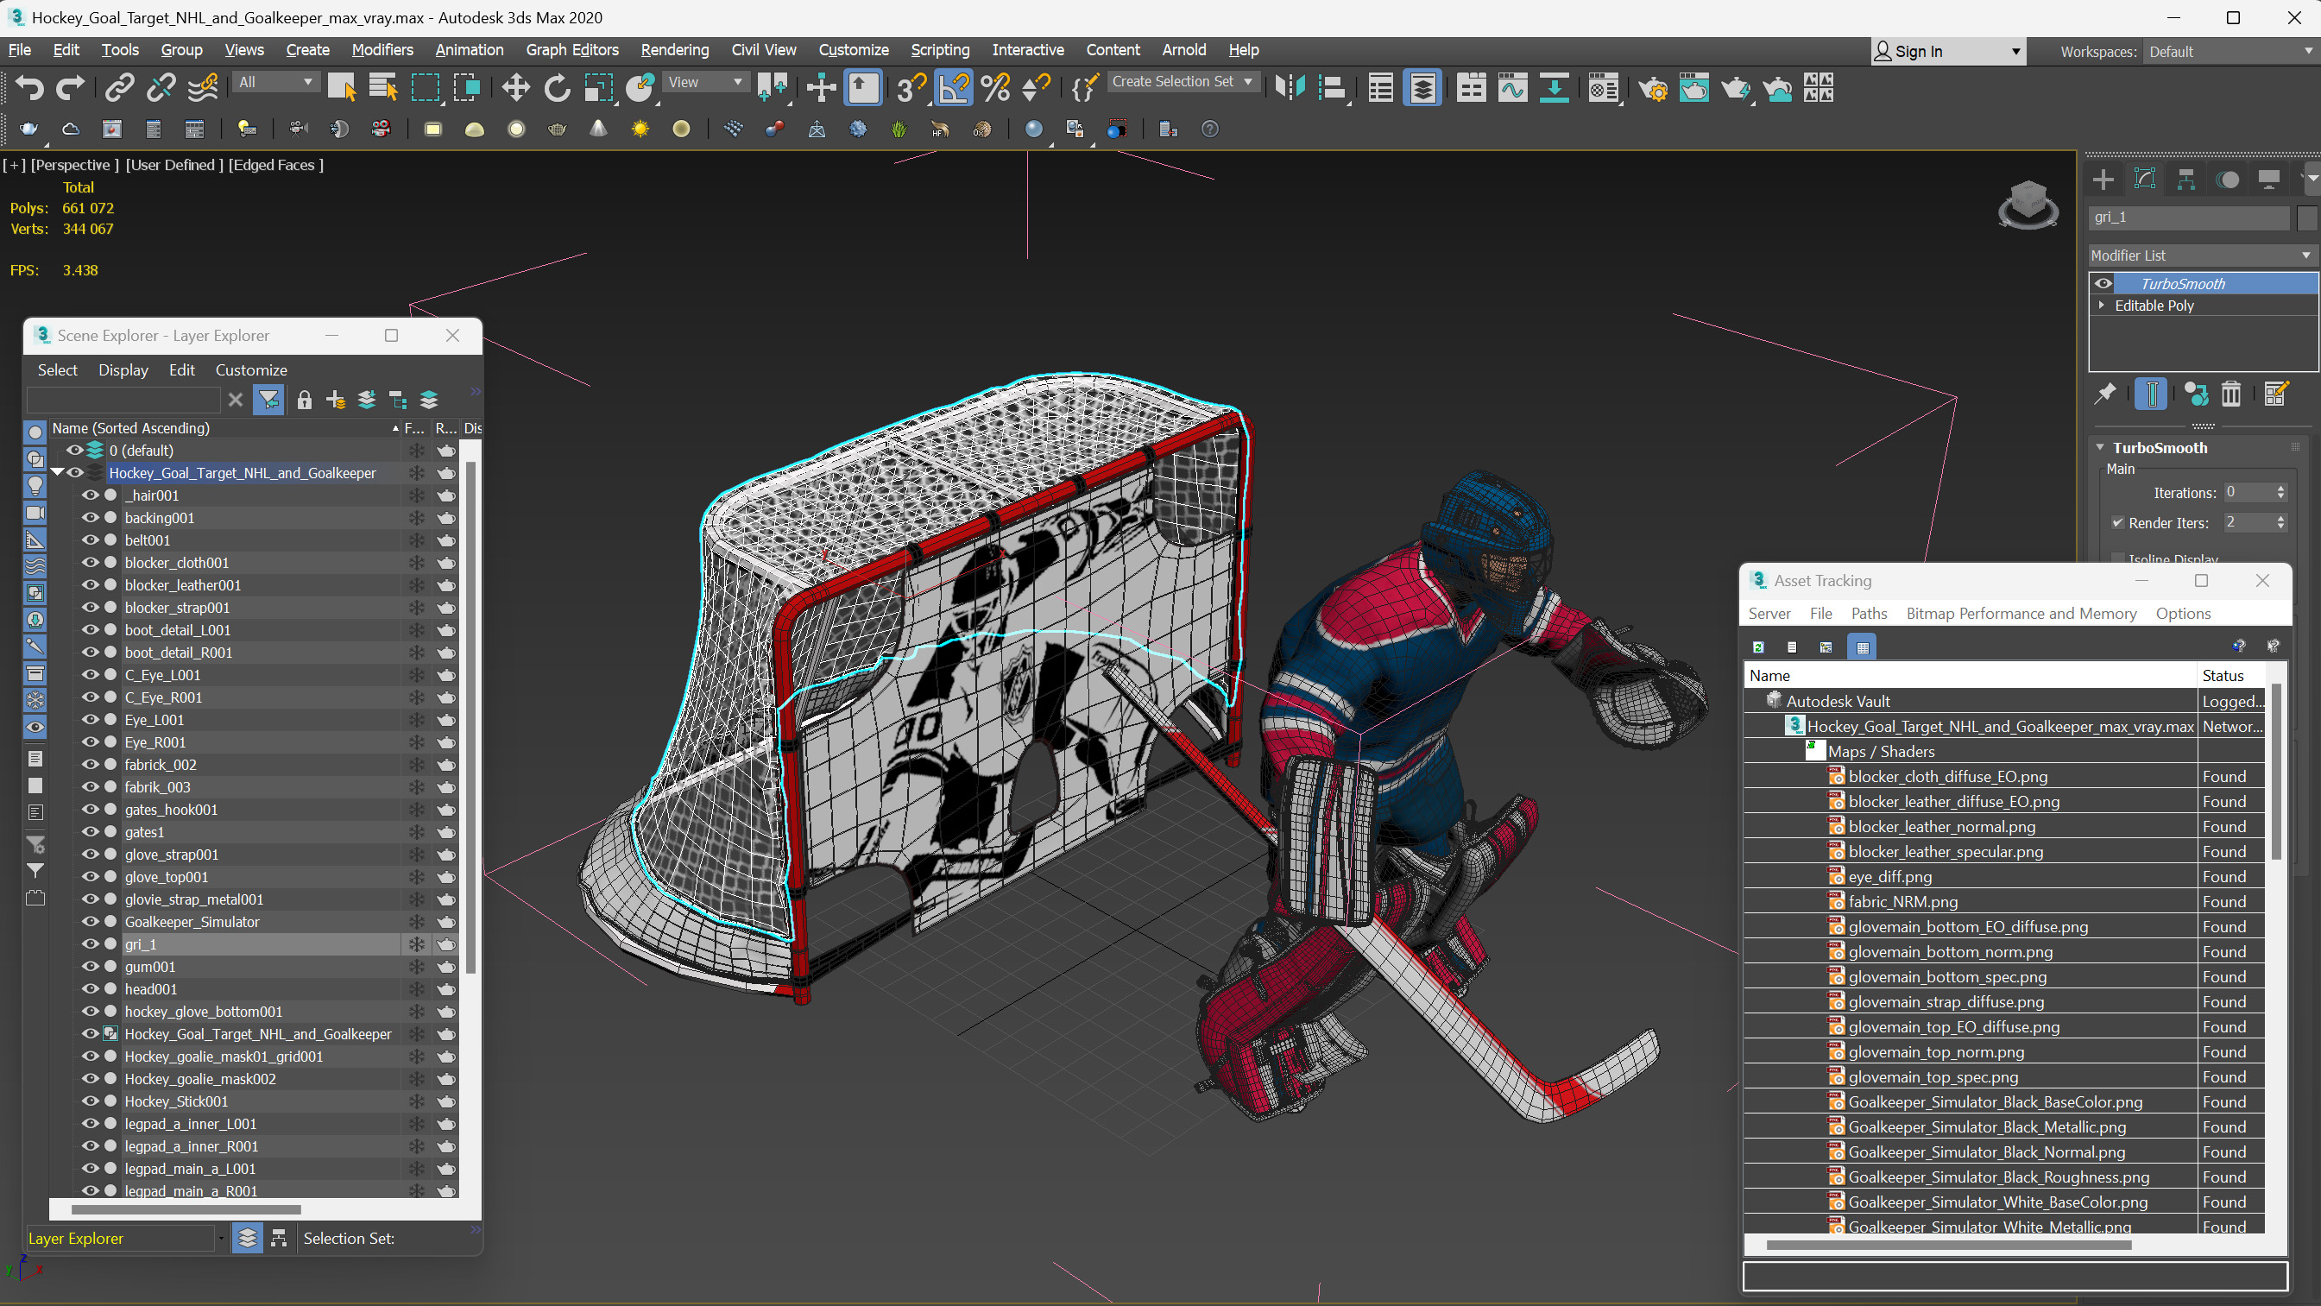Open the Sign In dropdown
Image resolution: width=2321 pixels, height=1306 pixels.
1948,52
